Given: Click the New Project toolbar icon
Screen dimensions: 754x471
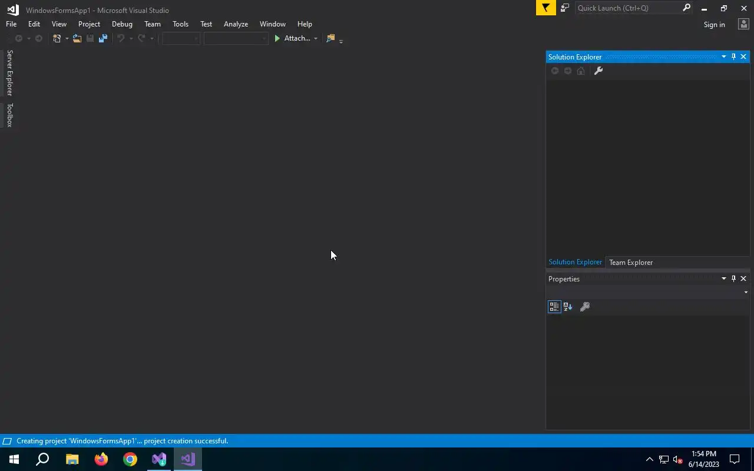Looking at the screenshot, I should 57,38.
